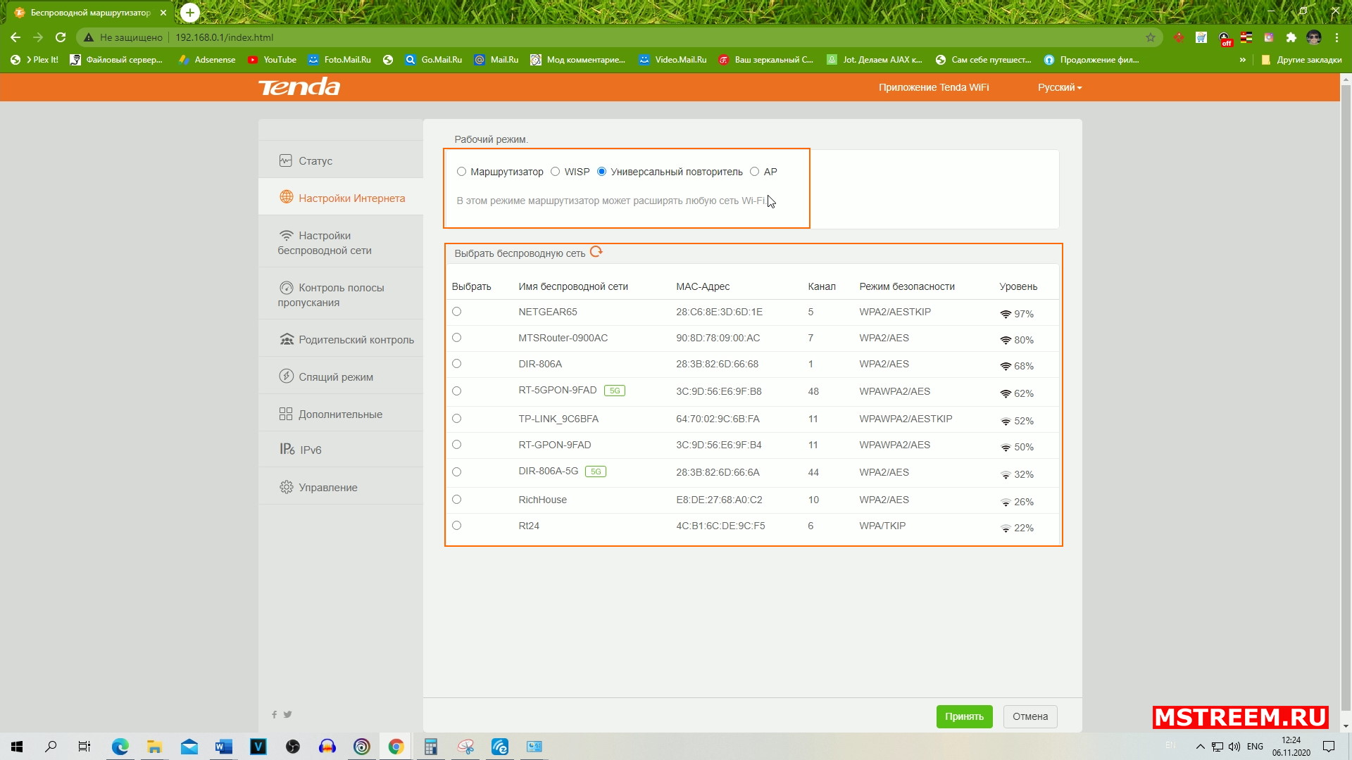Open Дополнительные panel
The width and height of the screenshot is (1352, 760).
click(341, 414)
